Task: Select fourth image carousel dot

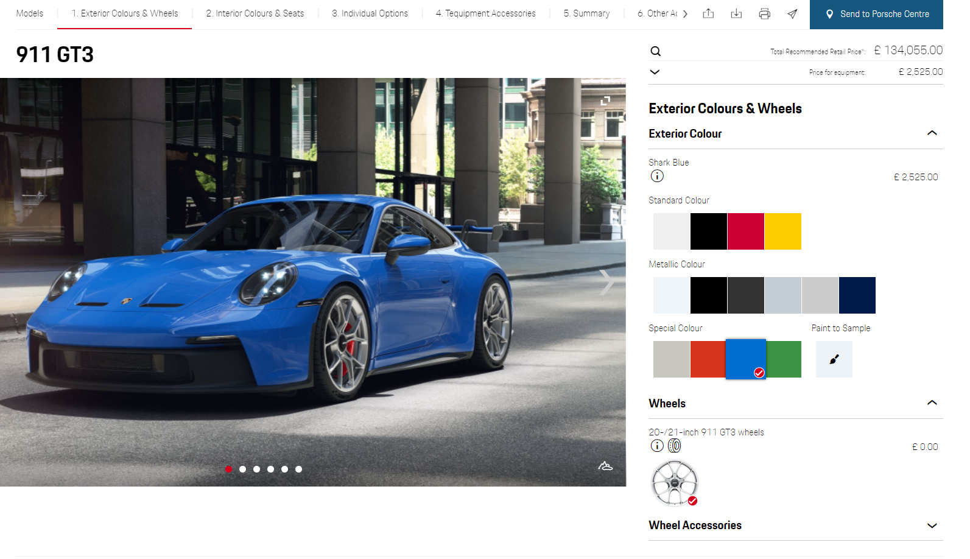Action: pyautogui.click(x=270, y=469)
